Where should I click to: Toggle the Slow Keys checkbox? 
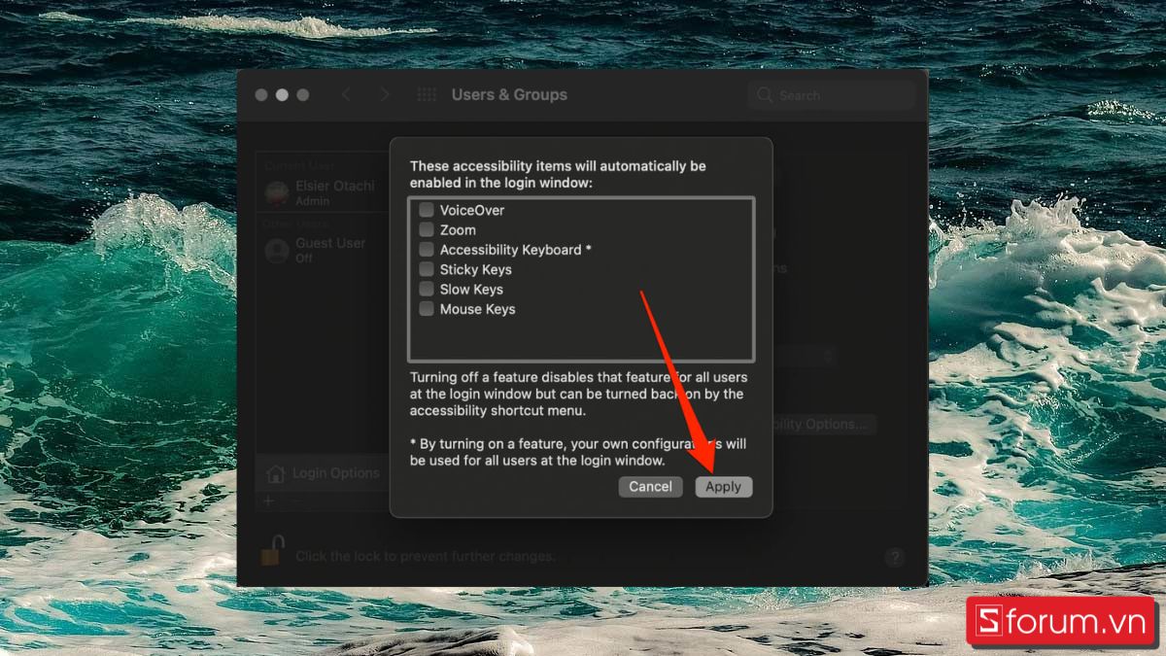(x=426, y=289)
